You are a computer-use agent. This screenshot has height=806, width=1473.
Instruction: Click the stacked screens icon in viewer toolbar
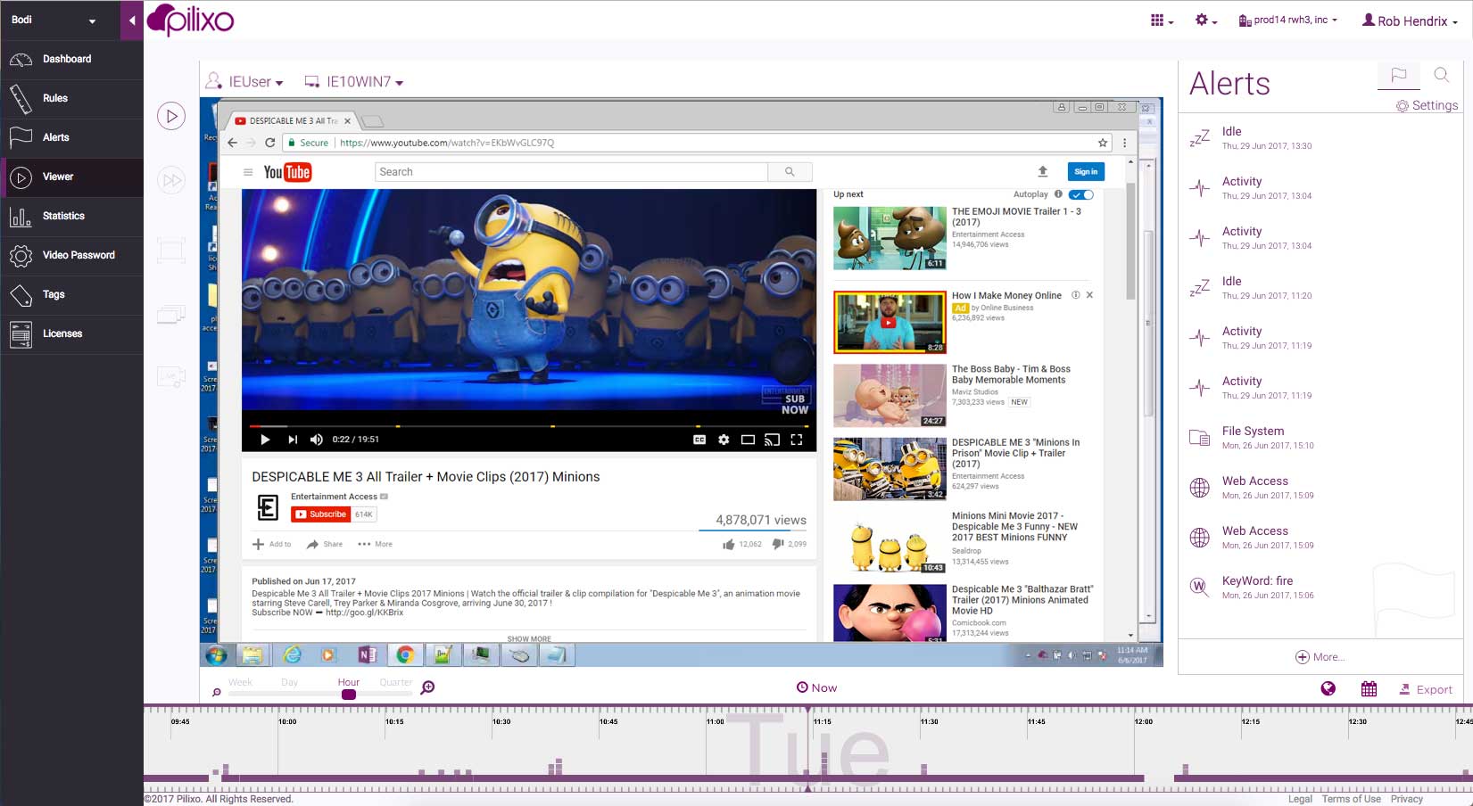(x=171, y=314)
